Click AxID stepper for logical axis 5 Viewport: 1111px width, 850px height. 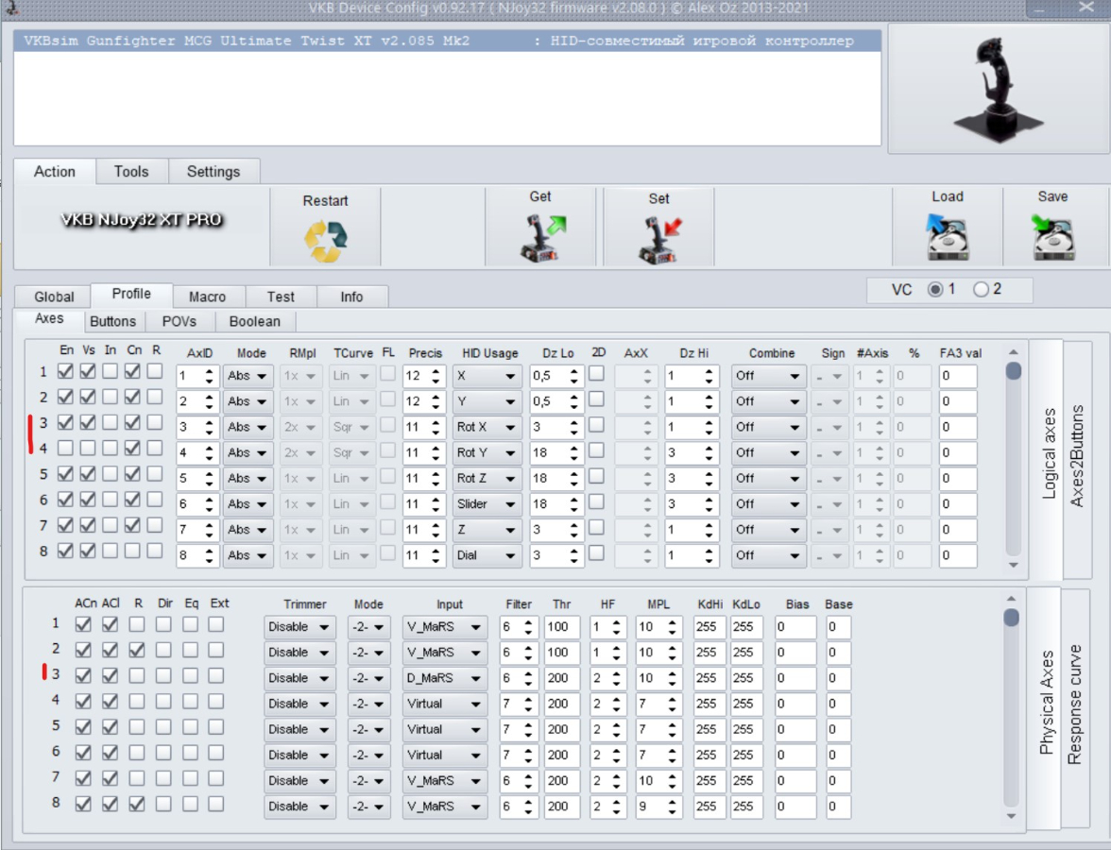coord(209,479)
